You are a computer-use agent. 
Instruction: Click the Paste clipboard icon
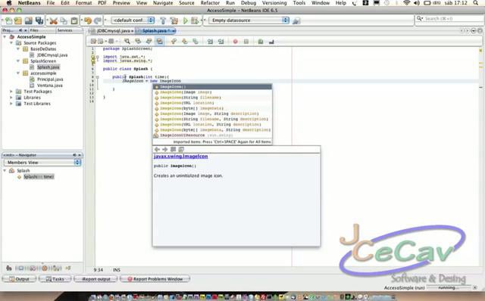tap(74, 20)
